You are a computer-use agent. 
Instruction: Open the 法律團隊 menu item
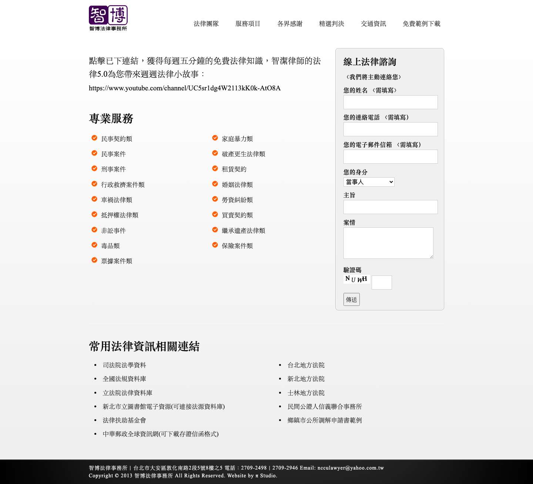207,24
